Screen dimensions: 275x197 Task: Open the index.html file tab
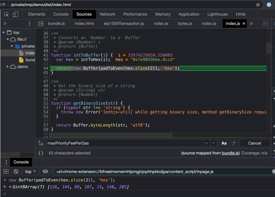pyautogui.click(x=84, y=23)
